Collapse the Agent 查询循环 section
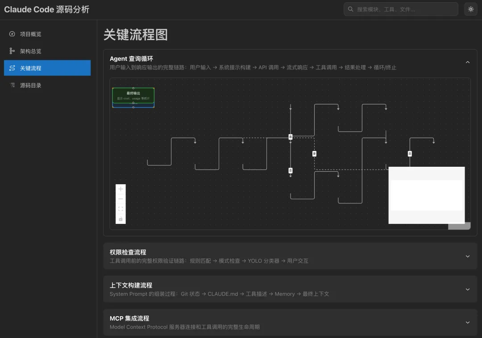The width and height of the screenshot is (482, 338). coord(467,62)
